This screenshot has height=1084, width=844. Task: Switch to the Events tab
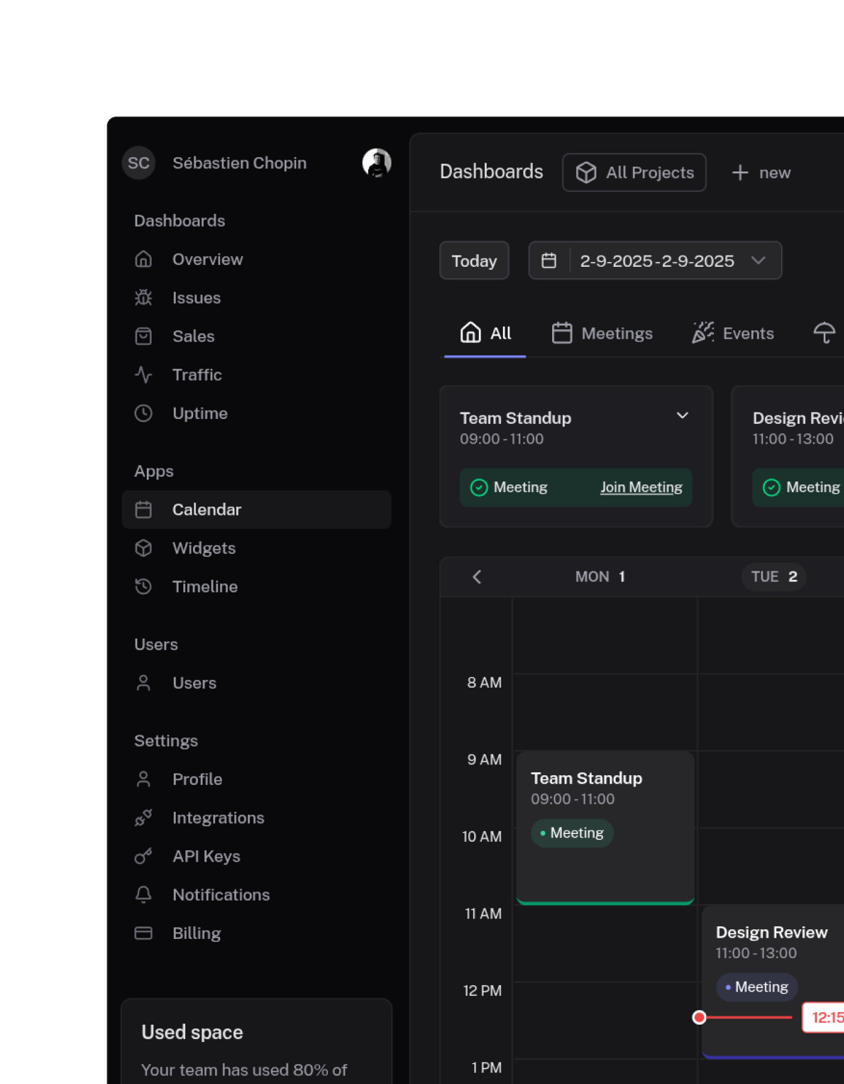click(733, 333)
